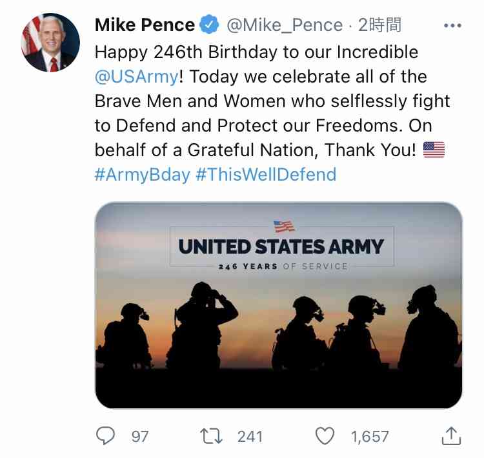Screen dimensions: 484x458
Task: Tap the blue verified badge
Action: pos(209,26)
